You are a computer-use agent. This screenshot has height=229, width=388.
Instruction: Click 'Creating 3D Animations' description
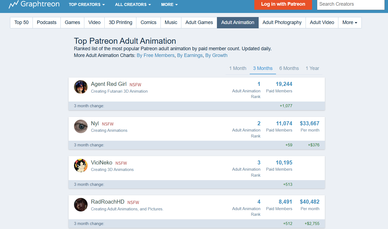pos(112,170)
